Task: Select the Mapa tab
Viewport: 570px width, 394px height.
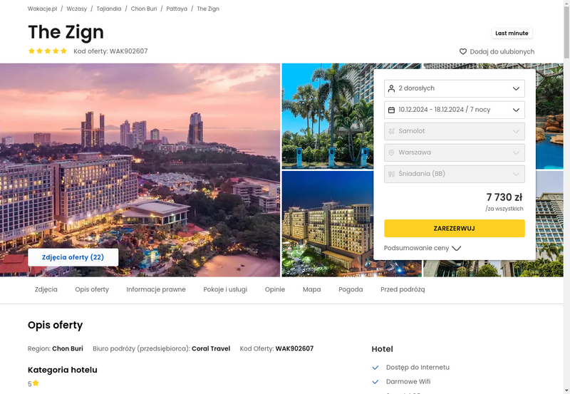Action: tap(311, 290)
